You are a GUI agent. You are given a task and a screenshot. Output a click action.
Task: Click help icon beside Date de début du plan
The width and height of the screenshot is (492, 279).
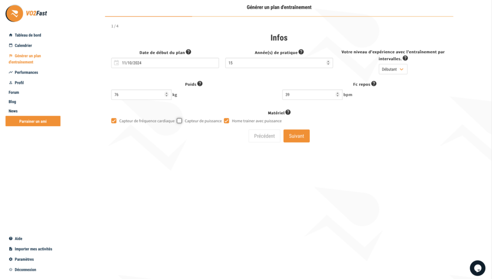coord(188,52)
